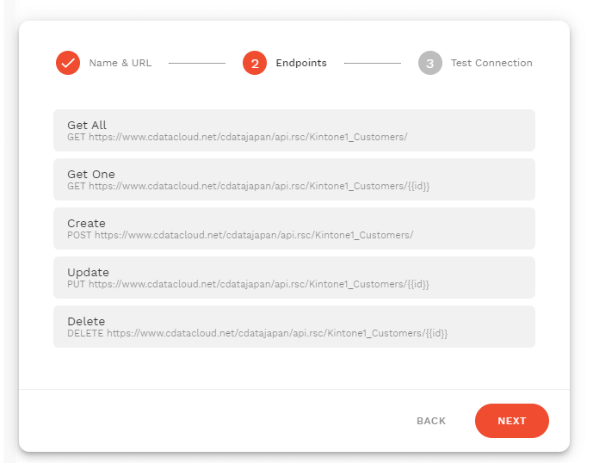Viewport: 593px width, 463px height.
Task: Expand the Delete endpoint title
Action: coord(86,322)
